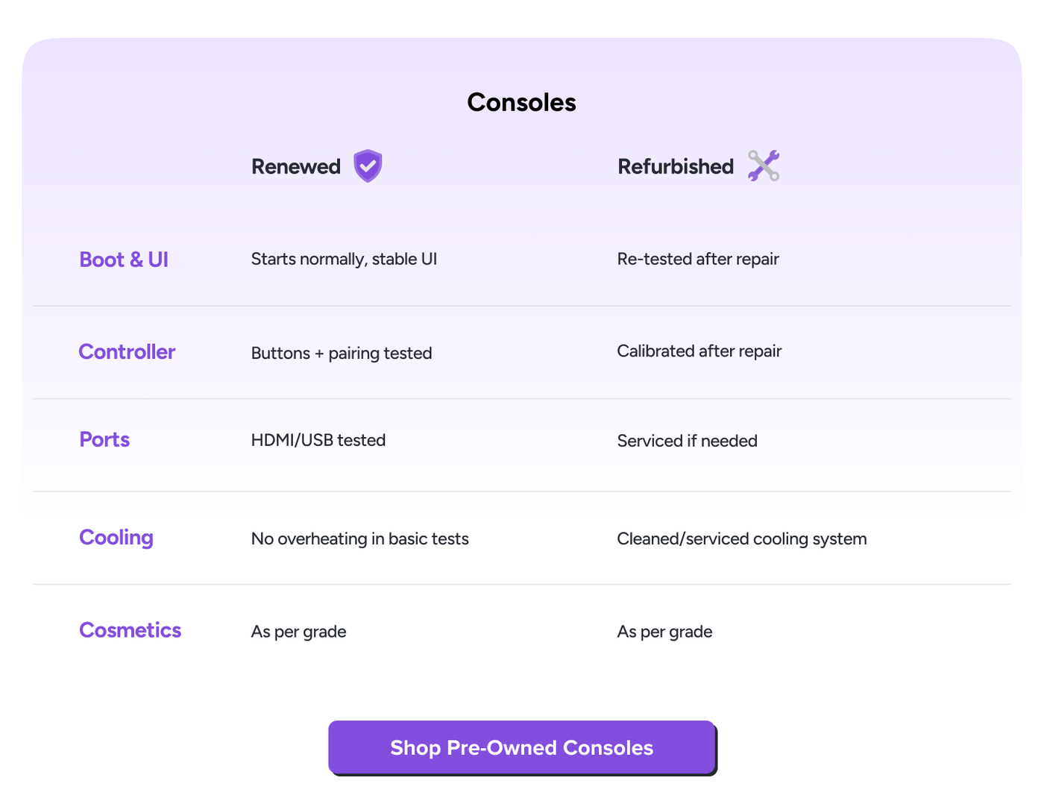Select the Refurbished column heading
The image size is (1044, 804).
[676, 166]
